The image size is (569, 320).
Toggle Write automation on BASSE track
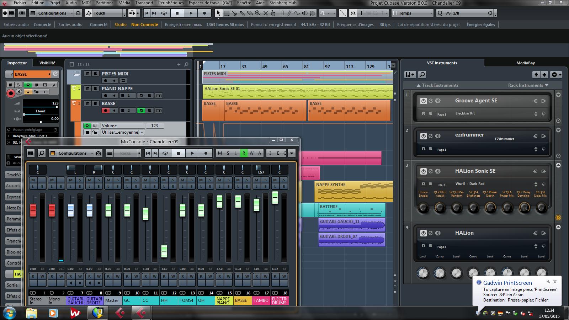(x=150, y=111)
